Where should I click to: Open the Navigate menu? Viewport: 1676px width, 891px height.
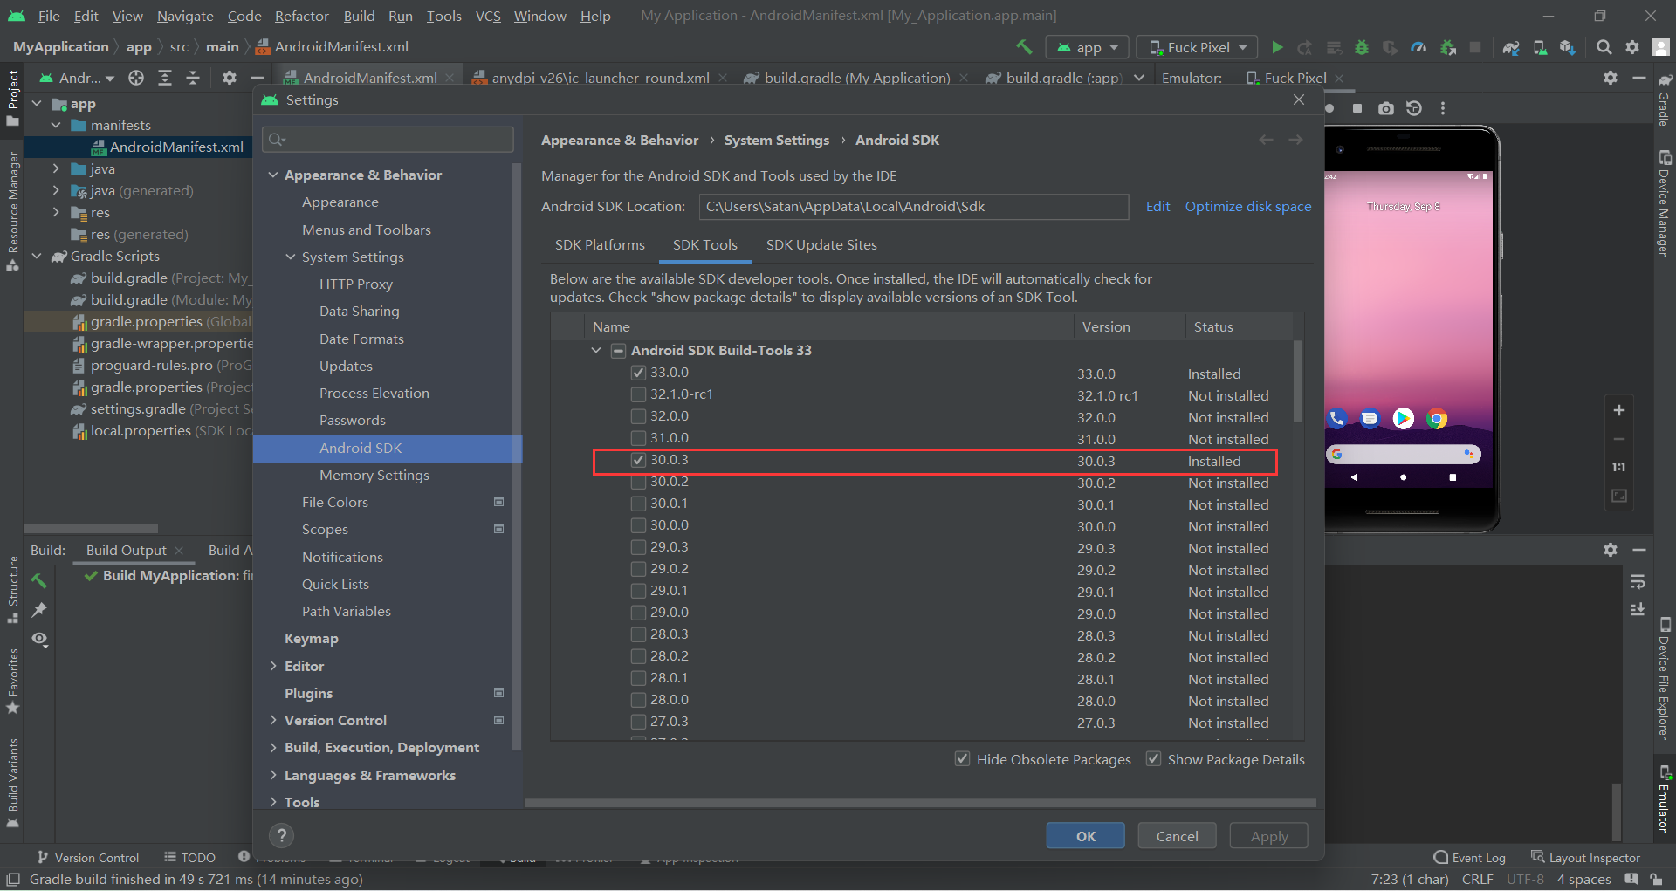click(185, 16)
